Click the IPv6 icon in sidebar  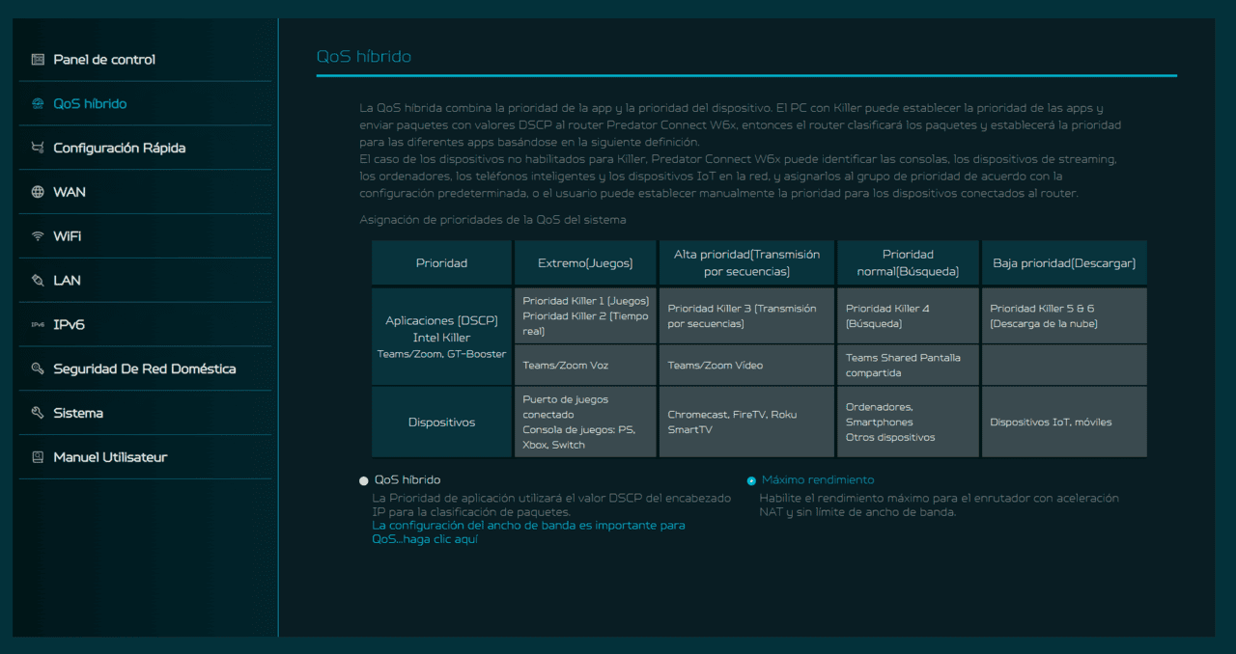pos(38,325)
